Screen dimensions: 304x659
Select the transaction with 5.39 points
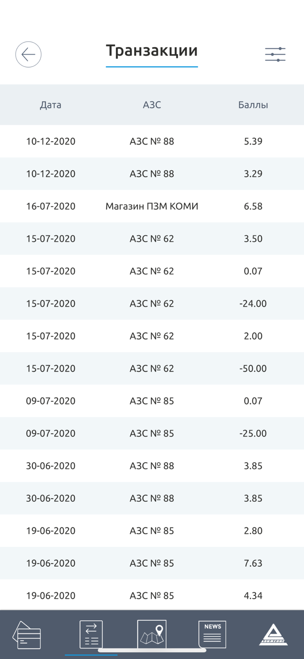[x=152, y=141]
